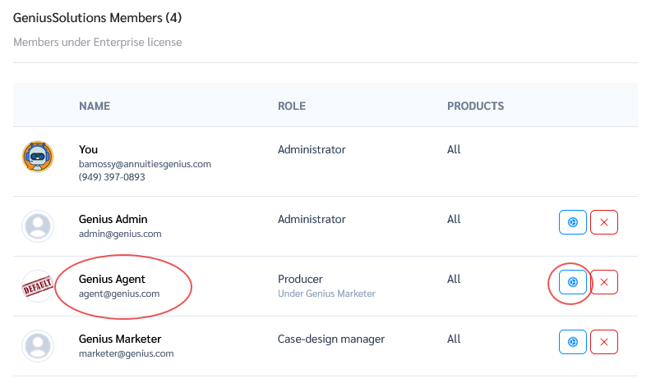651x378 pixels.
Task: Click the DEFAULT stamp avatar for Genius Agent
Action: (38, 286)
